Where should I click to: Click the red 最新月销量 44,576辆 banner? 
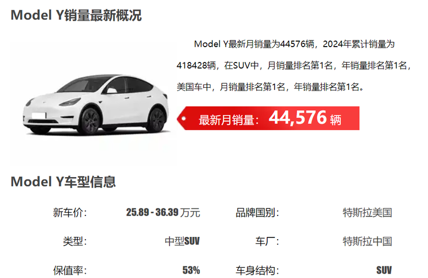(268, 118)
